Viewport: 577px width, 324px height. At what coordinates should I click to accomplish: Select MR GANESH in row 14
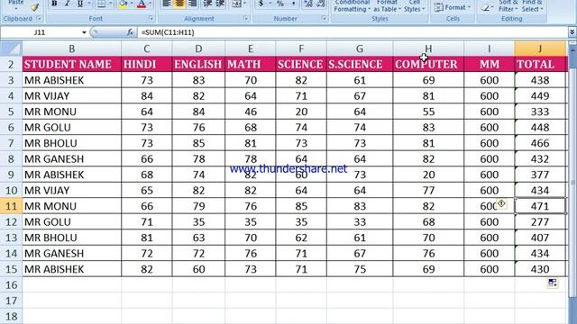pyautogui.click(x=72, y=254)
